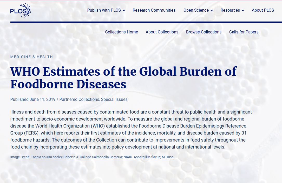Click the Image Credit caption text
Screen dimensions: 282x183
click(x=92, y=157)
